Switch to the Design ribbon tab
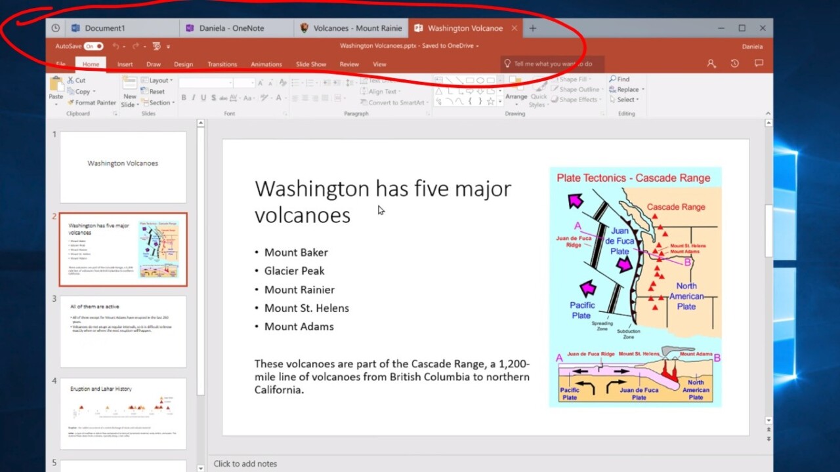Viewport: 840px width, 472px height. pyautogui.click(x=183, y=64)
